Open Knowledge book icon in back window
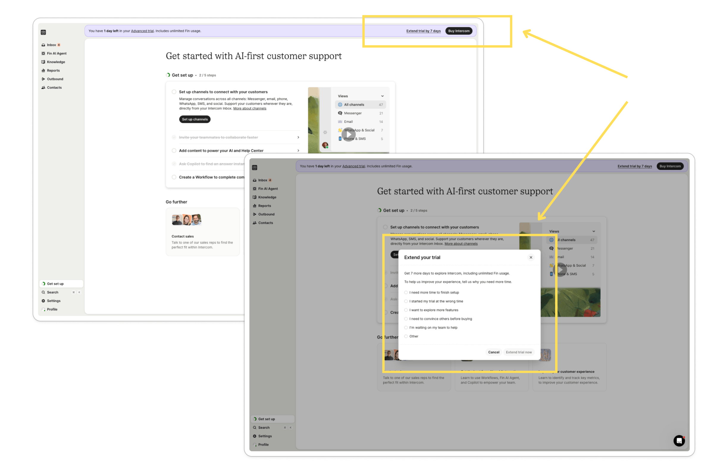The height and width of the screenshot is (476, 714). click(43, 62)
